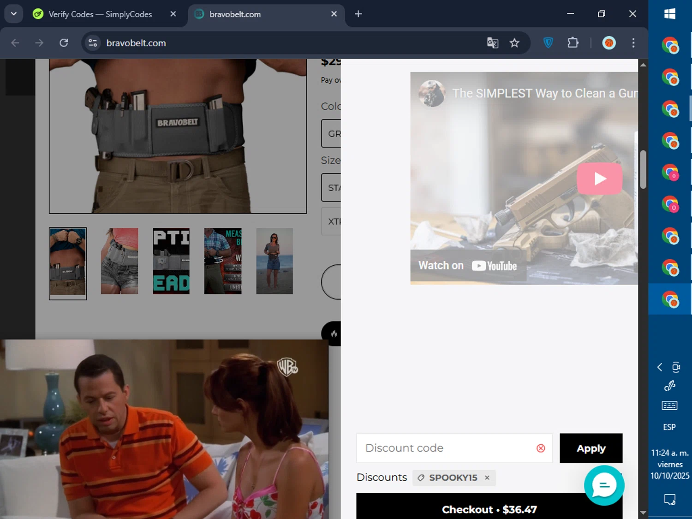Close the bravobelt.com tab

334,14
